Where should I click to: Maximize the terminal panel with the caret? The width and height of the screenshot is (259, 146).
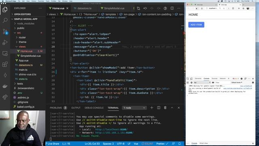(x=172, y=108)
